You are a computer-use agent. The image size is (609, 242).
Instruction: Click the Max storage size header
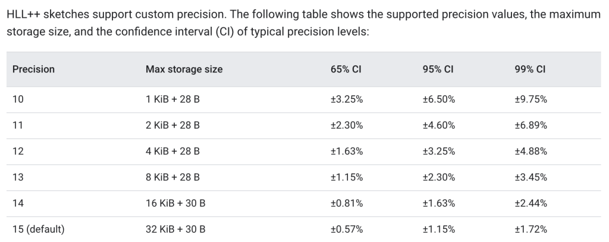(x=184, y=69)
